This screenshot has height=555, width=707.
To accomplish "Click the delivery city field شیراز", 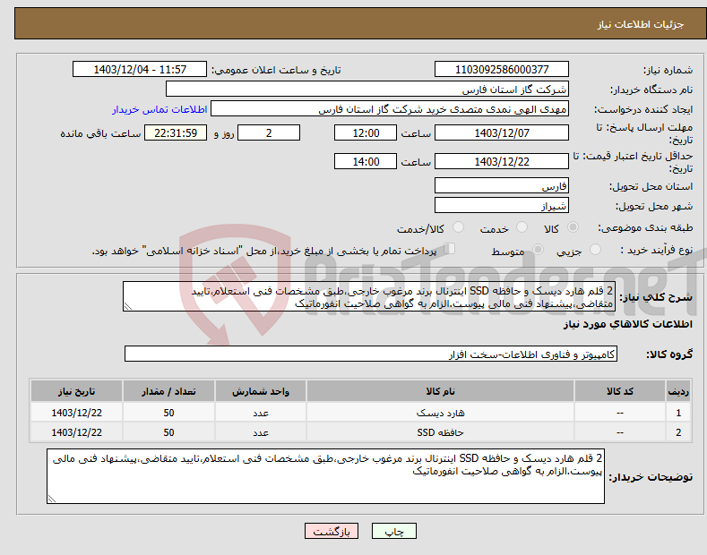I will 502,205.
